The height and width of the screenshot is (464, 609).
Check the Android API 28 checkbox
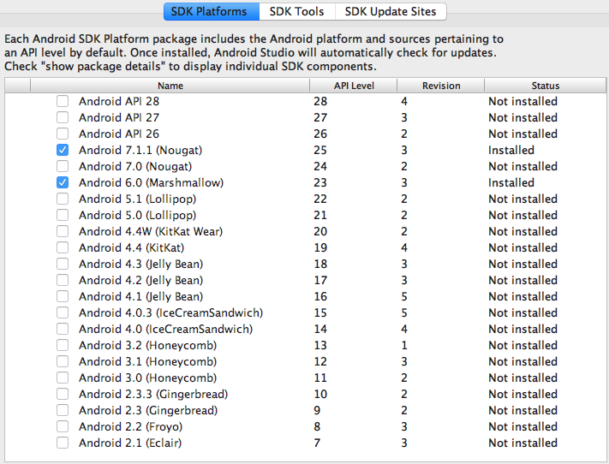click(63, 101)
